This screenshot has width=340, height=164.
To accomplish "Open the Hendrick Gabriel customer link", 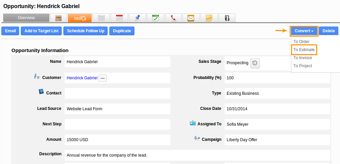I will point(82,78).
